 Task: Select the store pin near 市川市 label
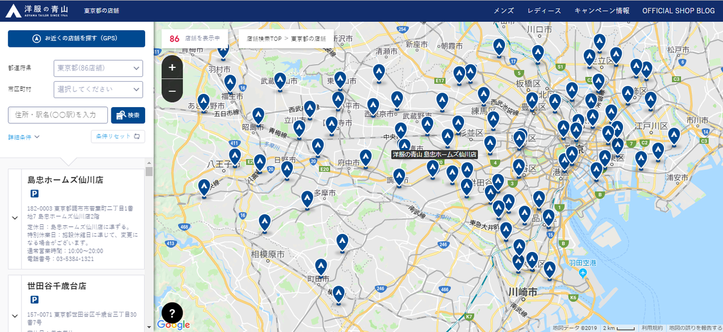click(674, 137)
